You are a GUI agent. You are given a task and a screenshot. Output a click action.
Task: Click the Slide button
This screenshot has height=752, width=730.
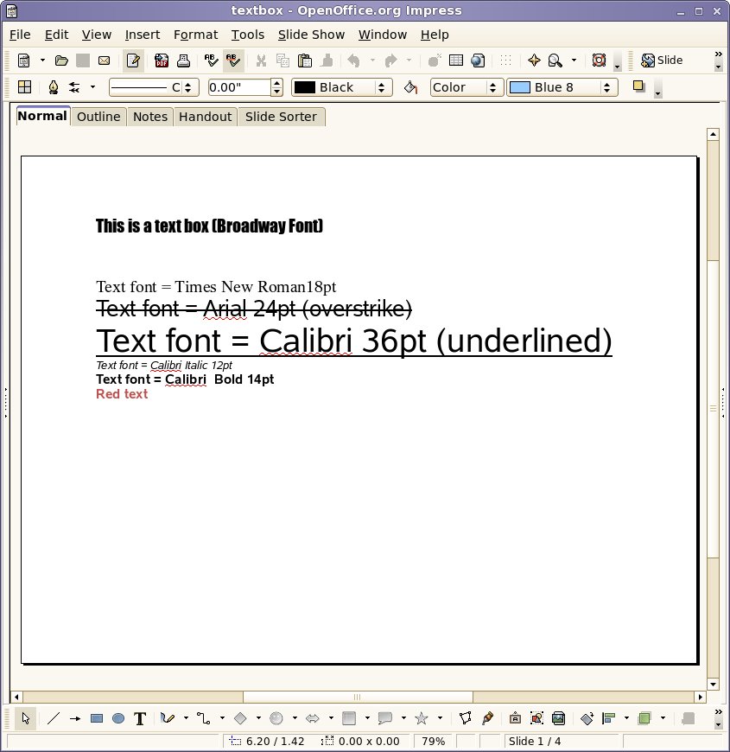(662, 61)
